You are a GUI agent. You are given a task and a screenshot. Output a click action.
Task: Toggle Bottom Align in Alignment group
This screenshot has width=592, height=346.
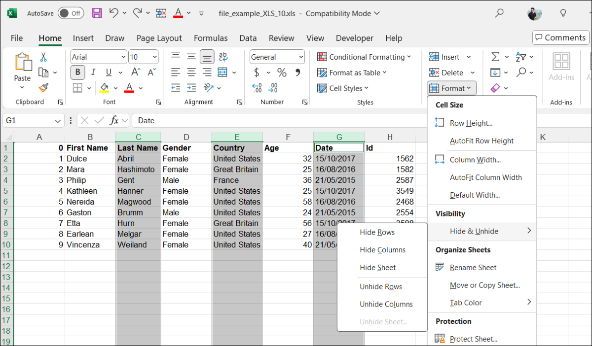point(207,57)
